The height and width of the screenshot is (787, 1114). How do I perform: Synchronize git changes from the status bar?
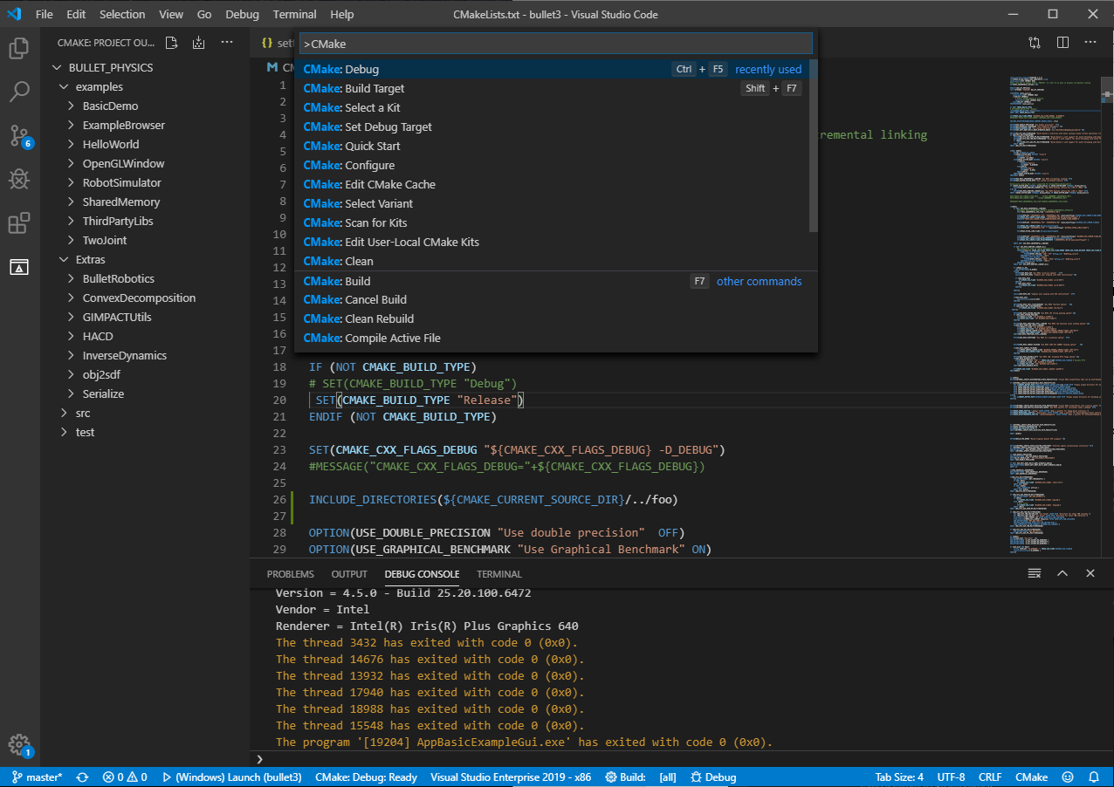pyautogui.click(x=81, y=777)
